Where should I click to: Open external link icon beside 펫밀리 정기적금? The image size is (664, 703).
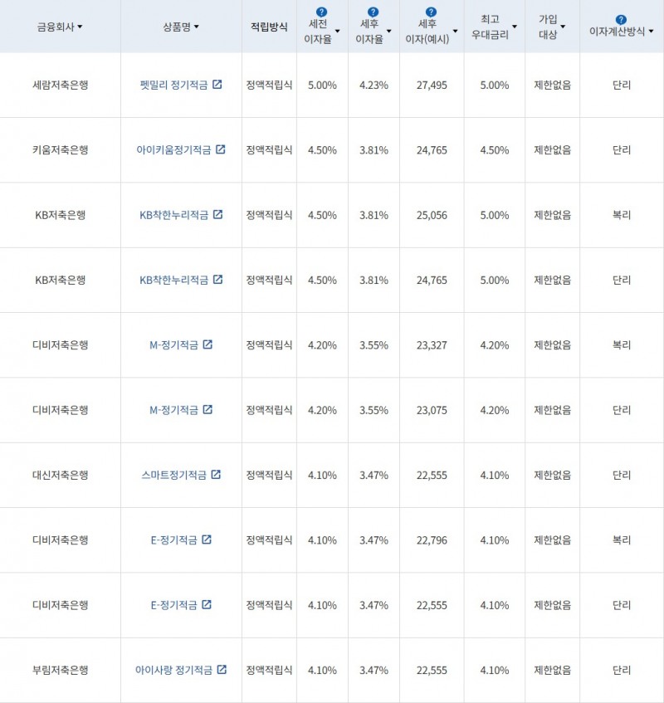click(217, 85)
